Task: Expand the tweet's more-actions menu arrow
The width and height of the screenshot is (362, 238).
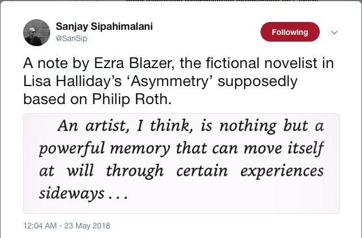Action: tap(334, 32)
